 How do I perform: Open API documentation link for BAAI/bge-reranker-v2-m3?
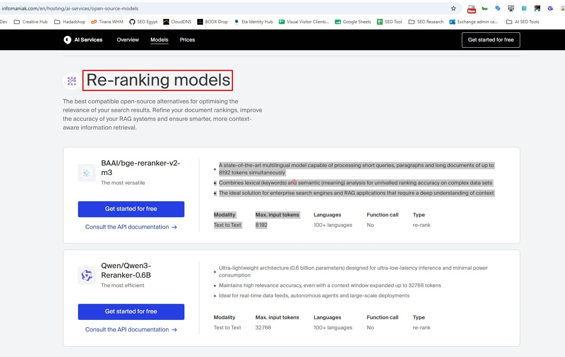[x=131, y=227]
